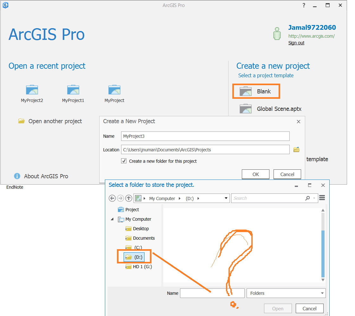This screenshot has width=355, height=316.
Task: Expand the path arrow after (D:)
Action: (x=198, y=199)
